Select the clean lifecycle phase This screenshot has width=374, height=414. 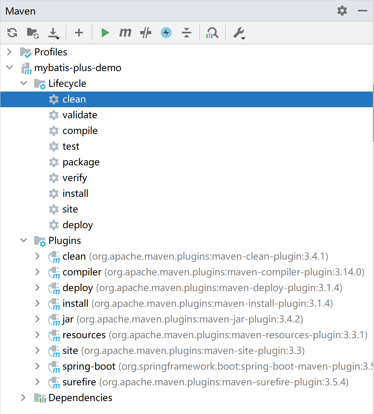pos(187,99)
